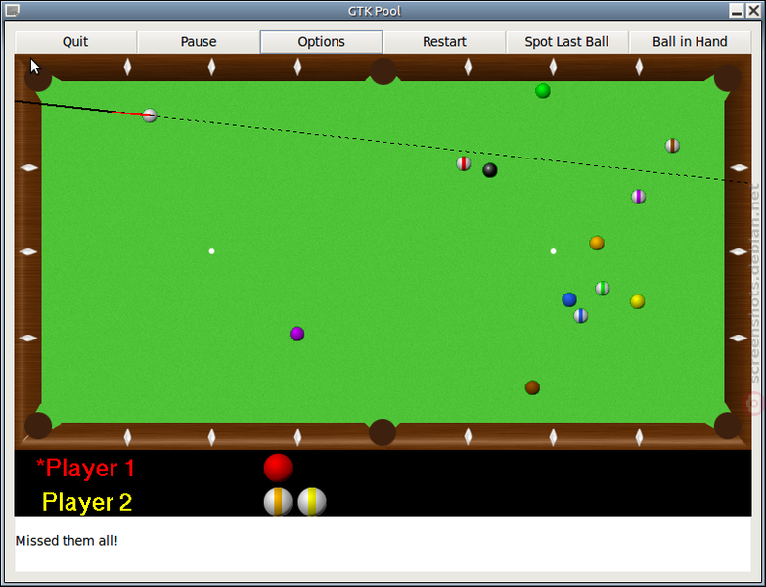Click the blue striped ball
The image size is (766, 587).
click(x=580, y=316)
